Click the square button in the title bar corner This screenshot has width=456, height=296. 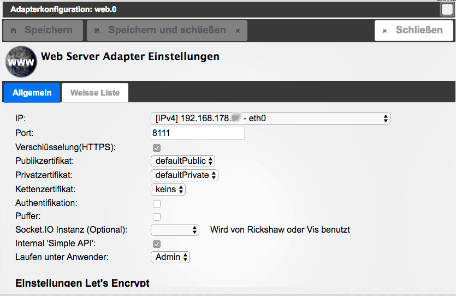[447, 9]
